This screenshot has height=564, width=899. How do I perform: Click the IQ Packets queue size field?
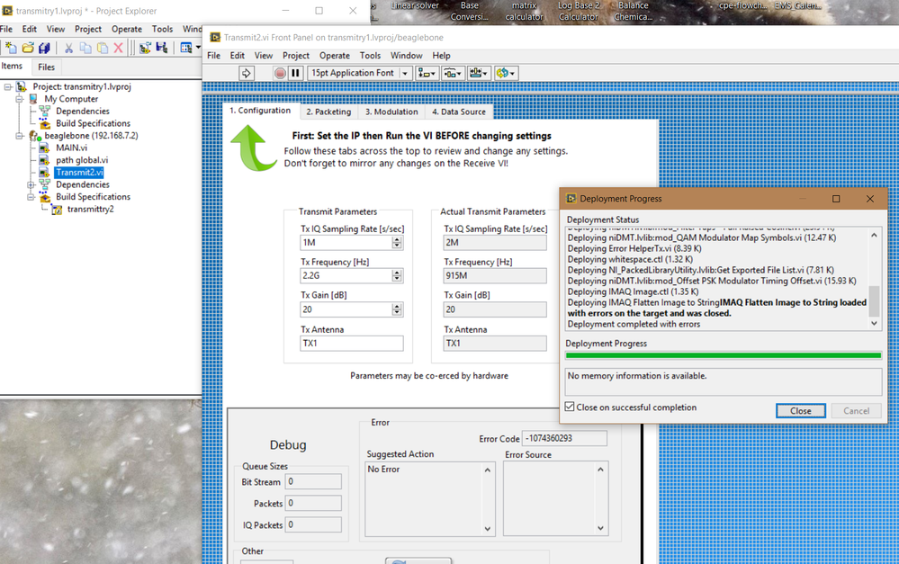pos(313,524)
